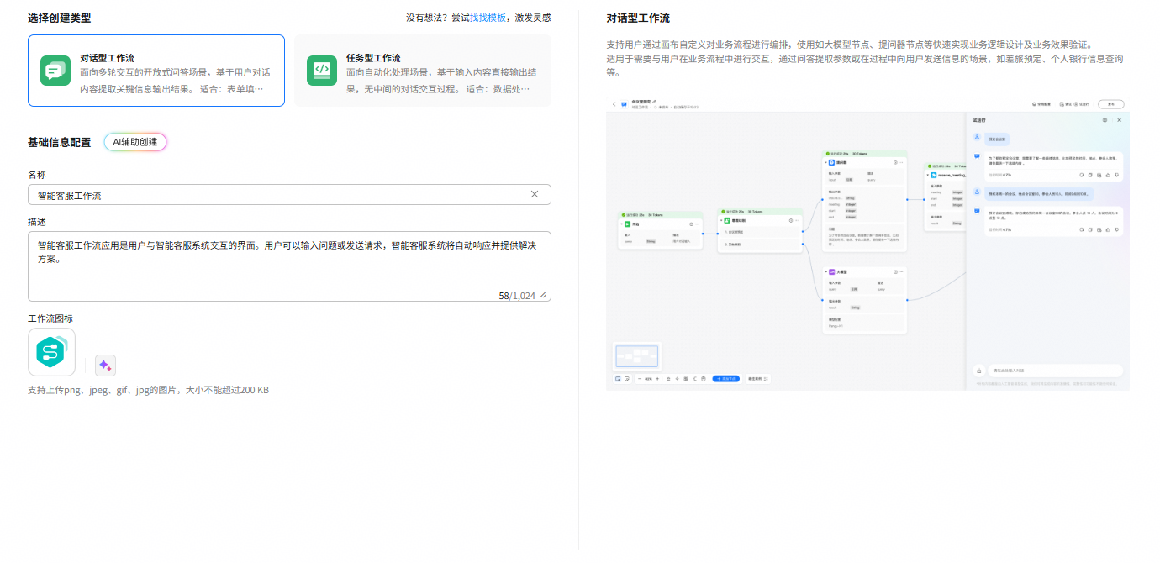The width and height of the screenshot is (1160, 563).
Task: Clear the 名称 field with the X icon
Action: coord(535,194)
